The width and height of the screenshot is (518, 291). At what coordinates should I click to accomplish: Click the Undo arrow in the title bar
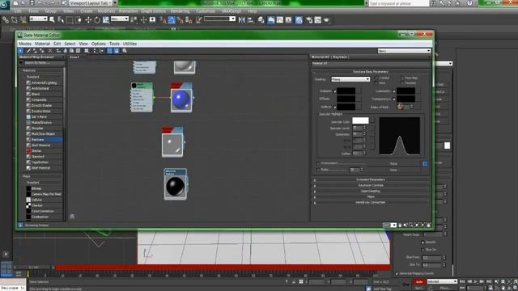pyautogui.click(x=40, y=3)
